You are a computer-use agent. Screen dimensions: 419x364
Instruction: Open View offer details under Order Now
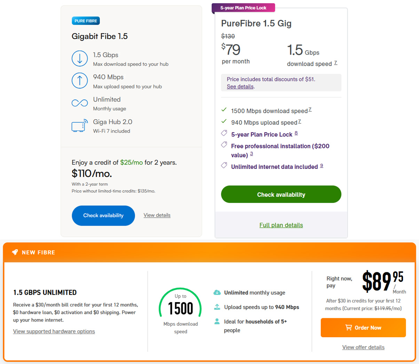(363, 347)
